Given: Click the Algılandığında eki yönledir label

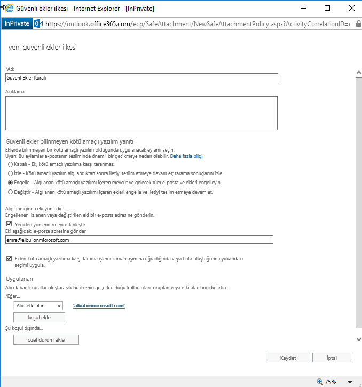Looking at the screenshot, I should coord(34,209).
